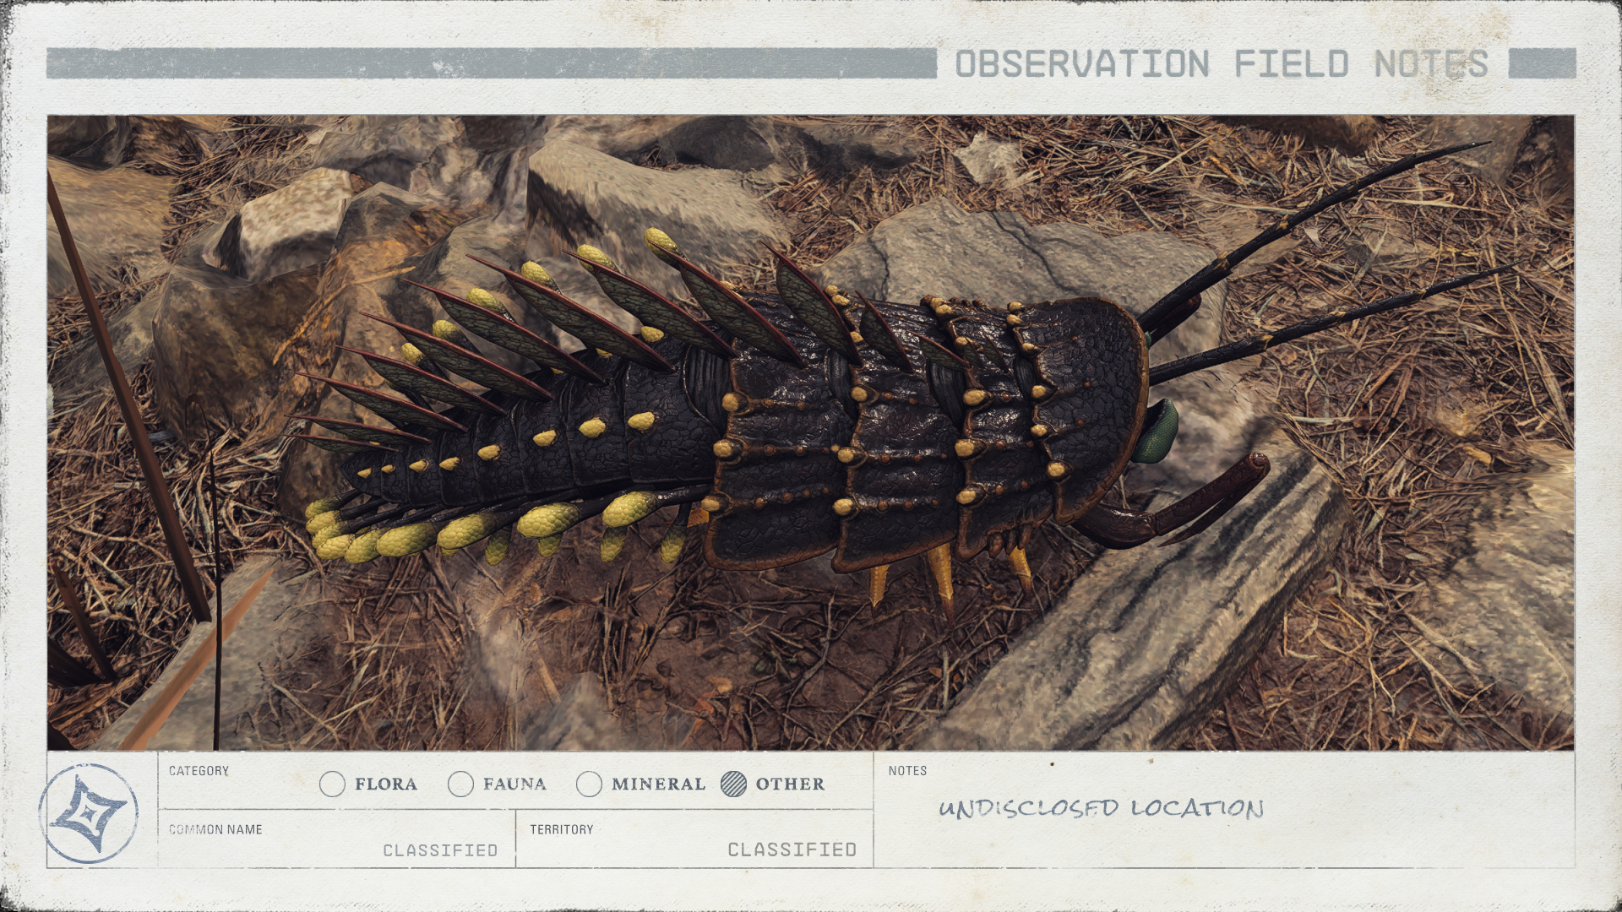Viewport: 1622px width, 912px height.
Task: Click the FAUNA option text
Action: (514, 784)
